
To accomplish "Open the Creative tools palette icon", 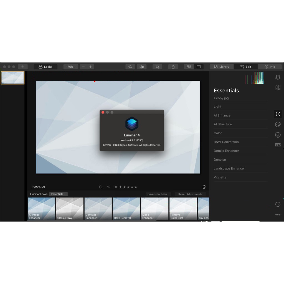I will pyautogui.click(x=278, y=125).
